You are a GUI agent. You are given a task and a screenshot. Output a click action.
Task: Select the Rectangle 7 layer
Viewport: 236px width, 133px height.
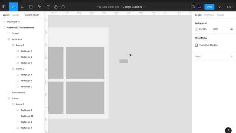coord(26,128)
